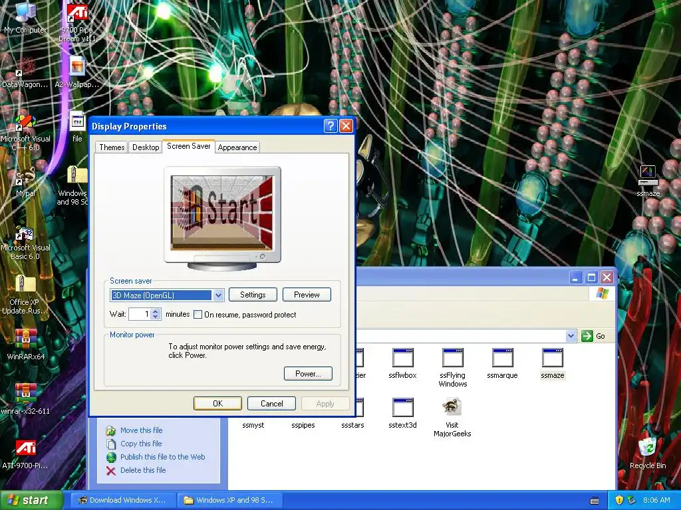Click the keyboard icon in the taskbar
This screenshot has height=510, width=681.
595,501
